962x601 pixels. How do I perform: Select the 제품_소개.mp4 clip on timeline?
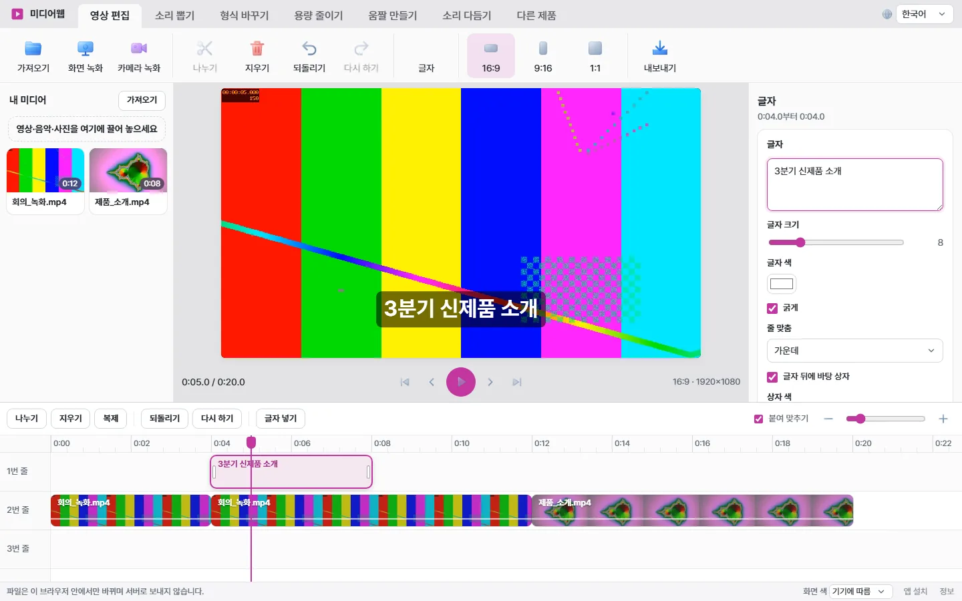tap(693, 510)
